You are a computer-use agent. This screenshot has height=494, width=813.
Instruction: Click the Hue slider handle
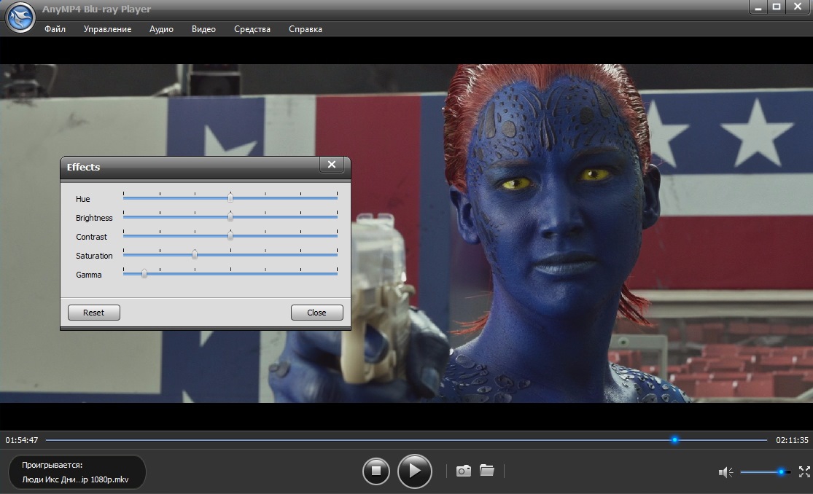(x=230, y=197)
